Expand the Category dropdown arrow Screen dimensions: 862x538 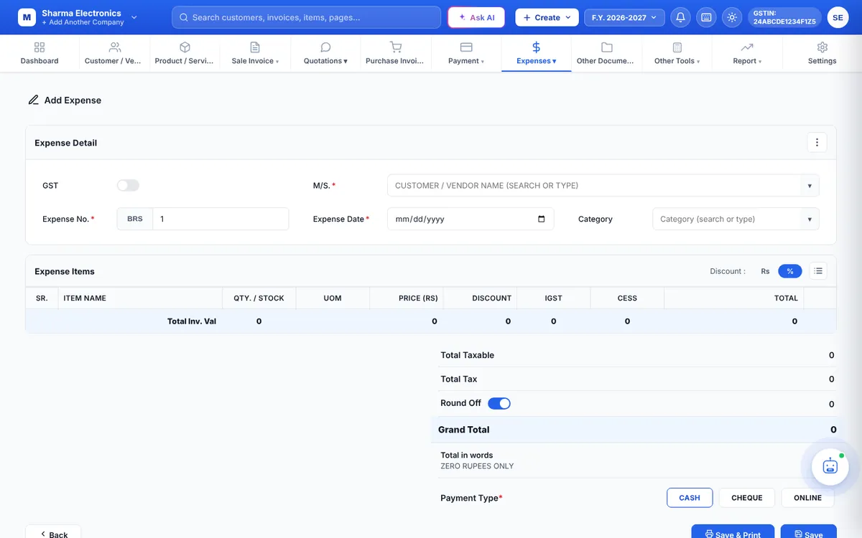810,220
